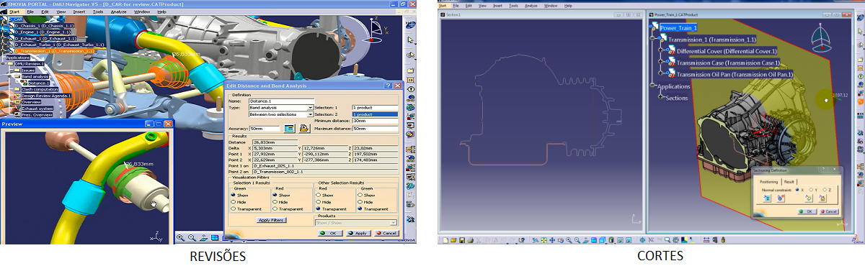Switch to Result tab in Sectioning Definition
This screenshot has height=266, width=865.
(x=789, y=182)
